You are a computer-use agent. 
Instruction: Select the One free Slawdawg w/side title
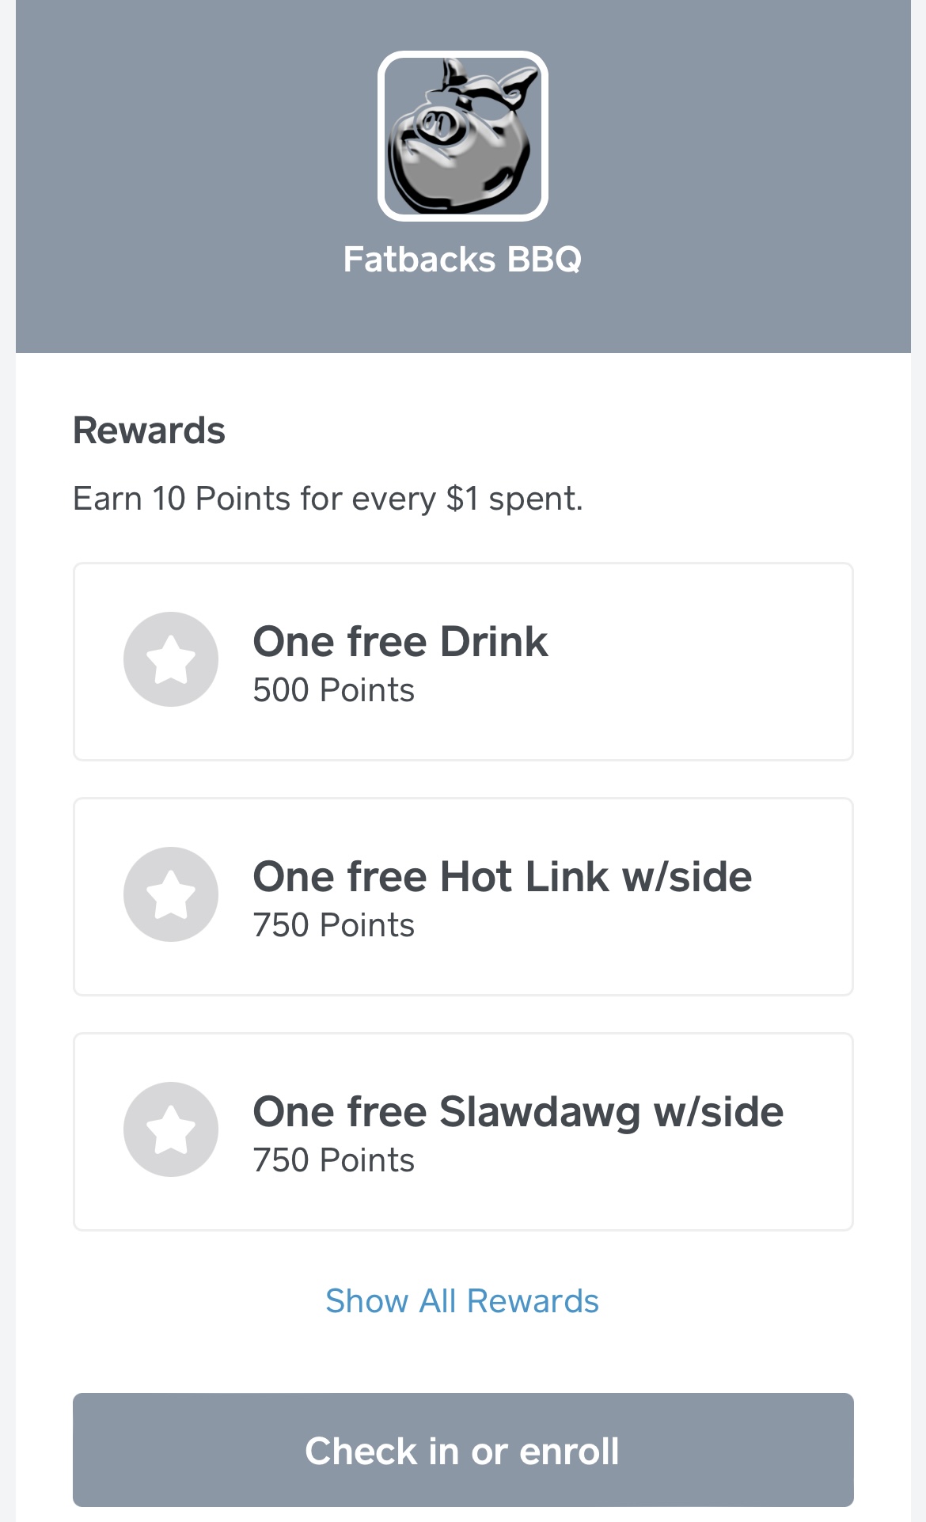coord(518,1111)
